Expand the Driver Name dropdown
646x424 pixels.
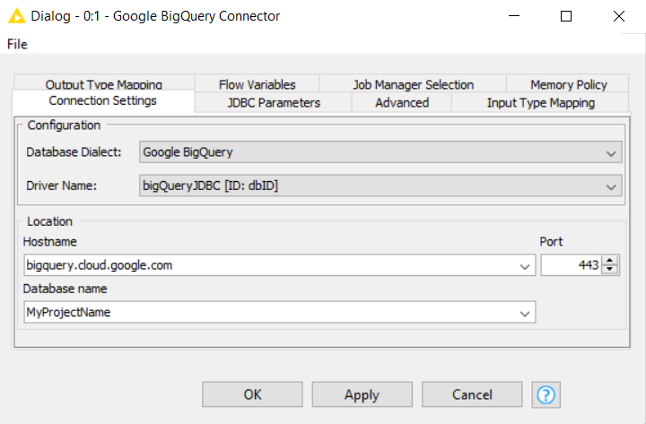point(380,186)
